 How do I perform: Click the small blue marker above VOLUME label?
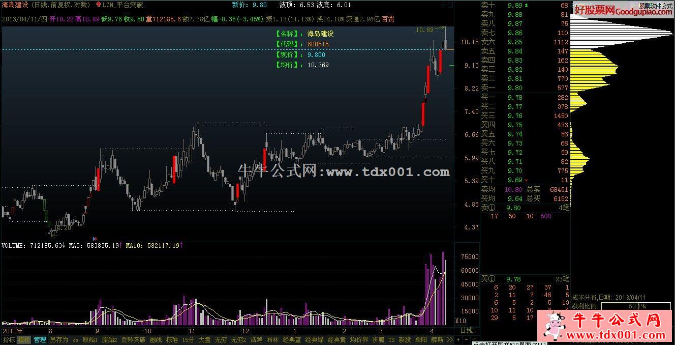tap(94, 238)
